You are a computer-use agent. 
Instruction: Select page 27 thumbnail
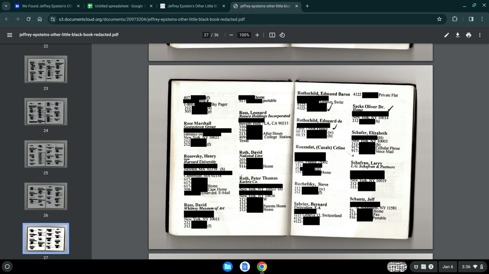click(x=46, y=238)
